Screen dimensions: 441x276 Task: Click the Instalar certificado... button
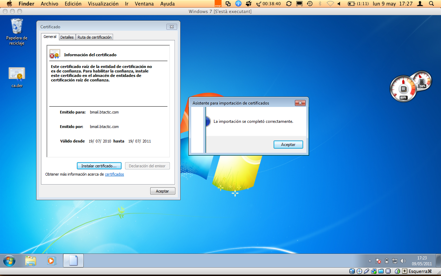click(x=99, y=166)
